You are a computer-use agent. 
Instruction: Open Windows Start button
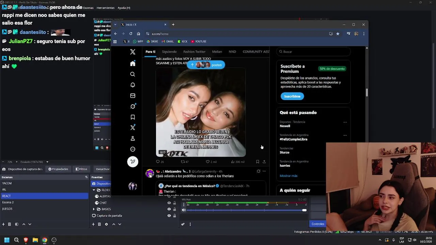pos(6,240)
